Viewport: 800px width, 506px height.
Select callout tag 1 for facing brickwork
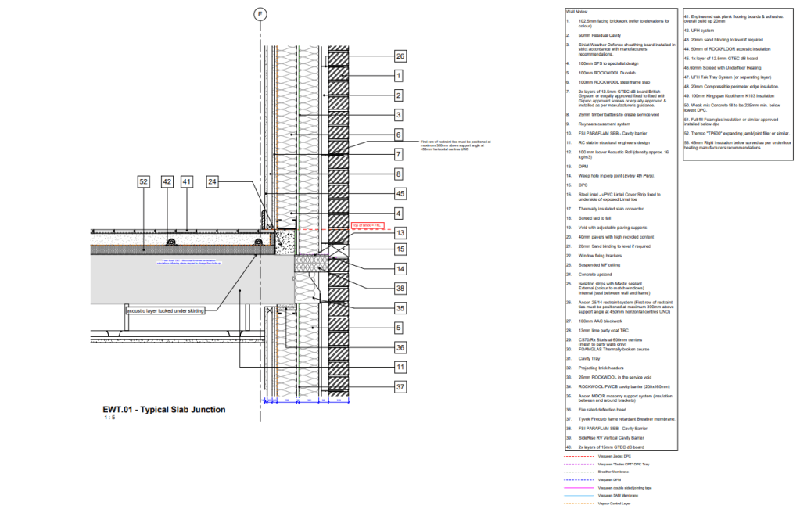(x=400, y=76)
